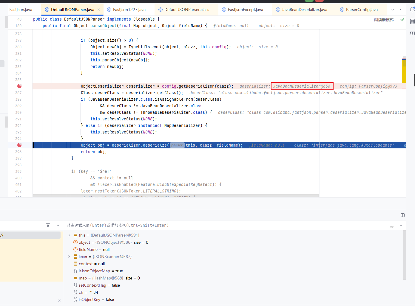Click the yellow warning stripe in editor gutter
415x306 pixels.
pyautogui.click(x=404, y=71)
